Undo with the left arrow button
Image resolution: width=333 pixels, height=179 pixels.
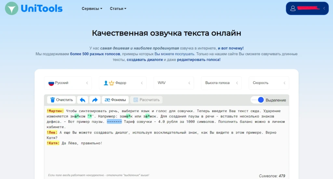coord(82,100)
